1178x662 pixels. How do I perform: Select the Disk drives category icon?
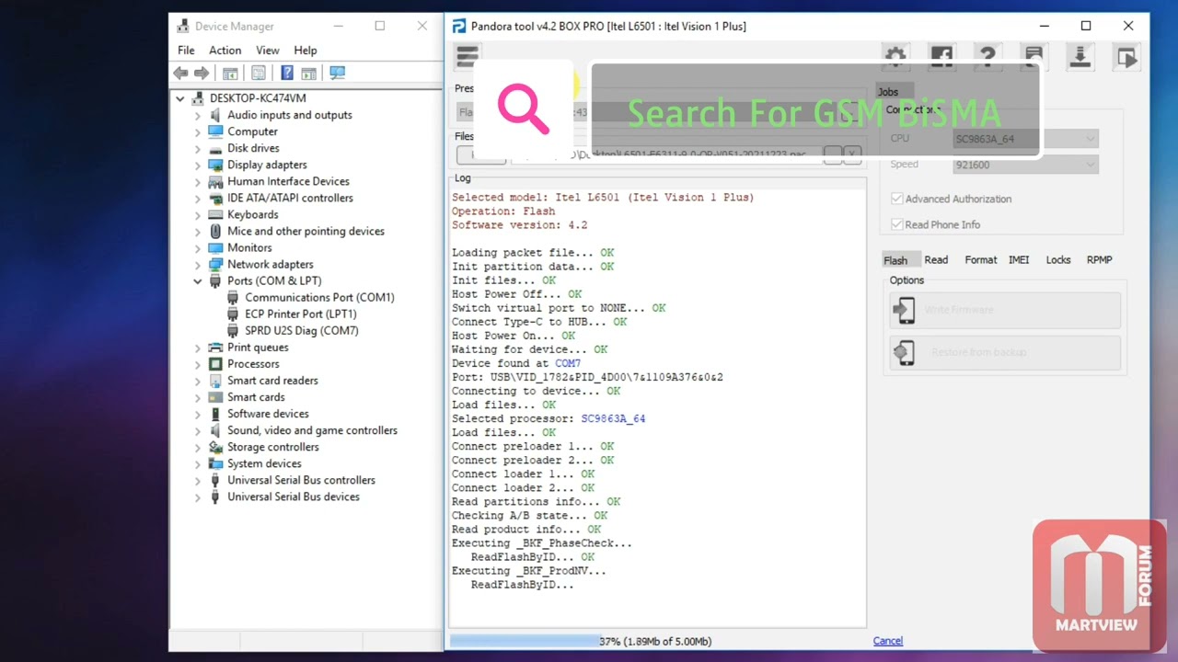tap(215, 148)
